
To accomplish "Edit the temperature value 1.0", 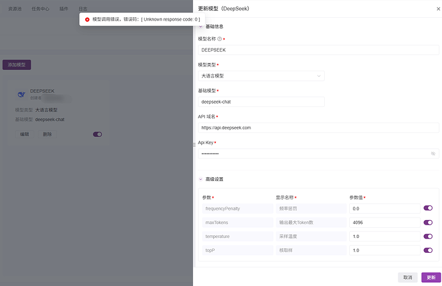I will click(x=384, y=237).
